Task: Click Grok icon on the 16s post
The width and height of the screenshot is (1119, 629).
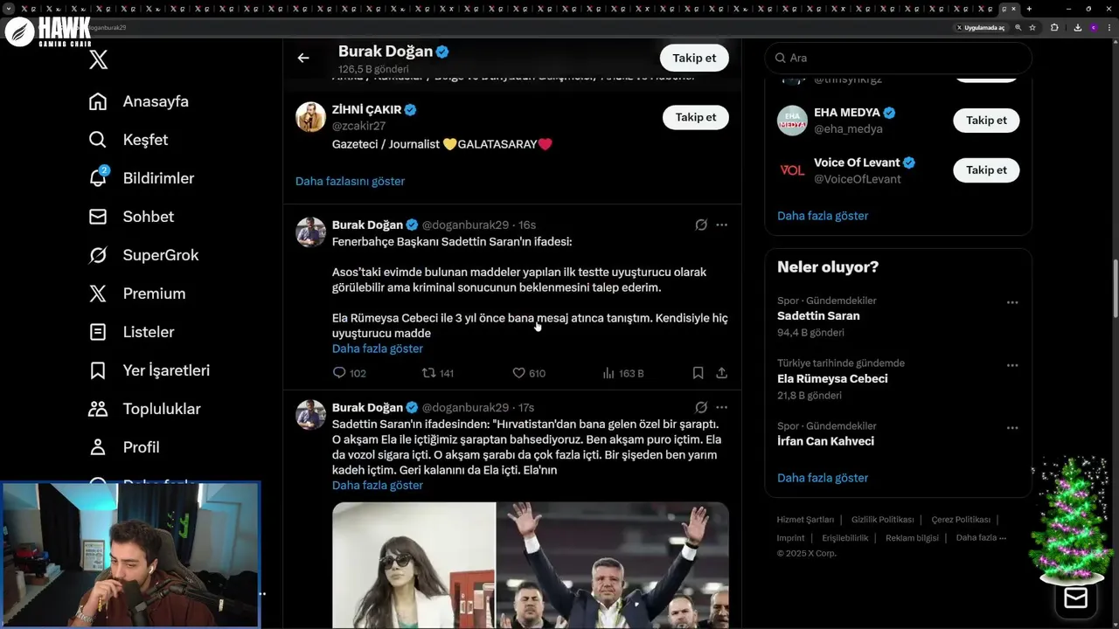Action: 701,225
